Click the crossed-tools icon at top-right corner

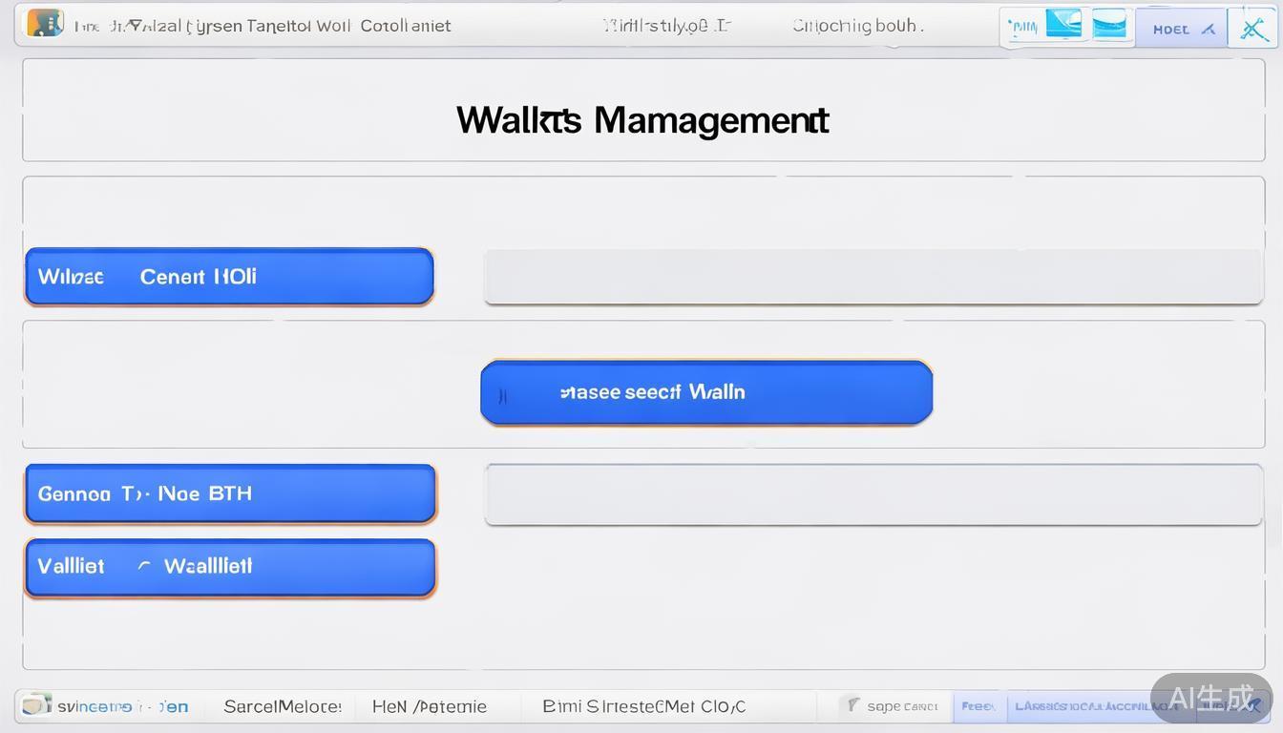1253,29
